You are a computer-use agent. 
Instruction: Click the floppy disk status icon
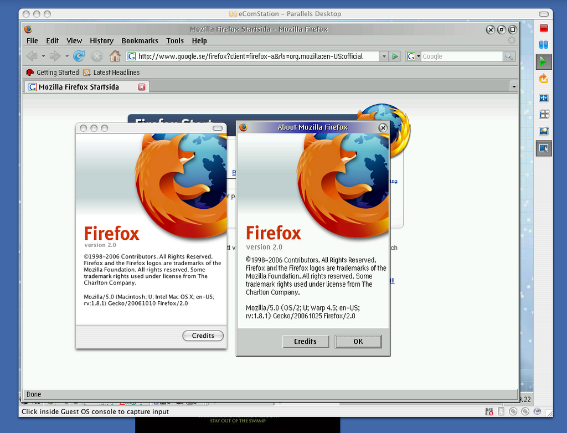[489, 411]
